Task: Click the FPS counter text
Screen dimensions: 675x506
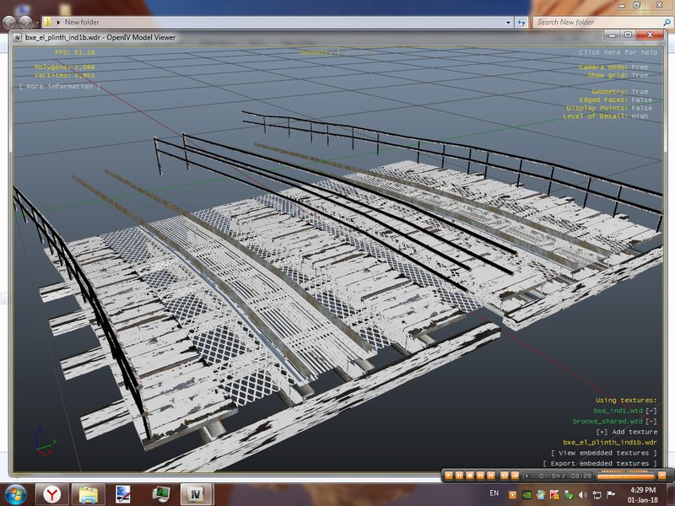Action: click(74, 52)
